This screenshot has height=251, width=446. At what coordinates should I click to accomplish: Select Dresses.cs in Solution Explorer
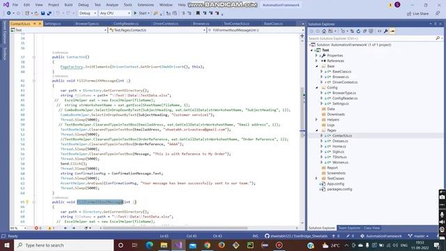click(340, 141)
